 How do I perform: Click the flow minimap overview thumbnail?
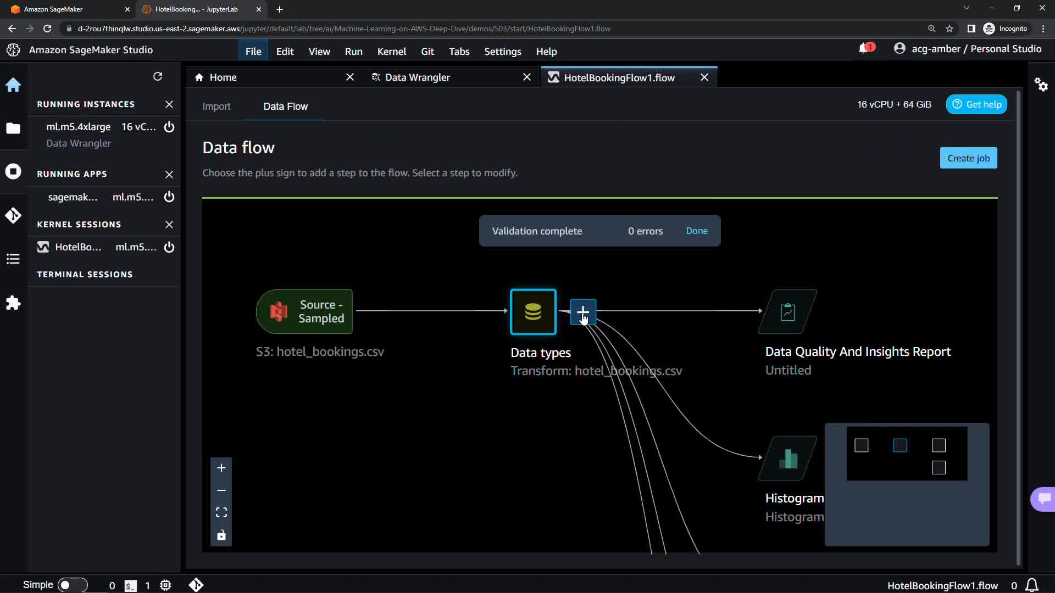(x=907, y=454)
